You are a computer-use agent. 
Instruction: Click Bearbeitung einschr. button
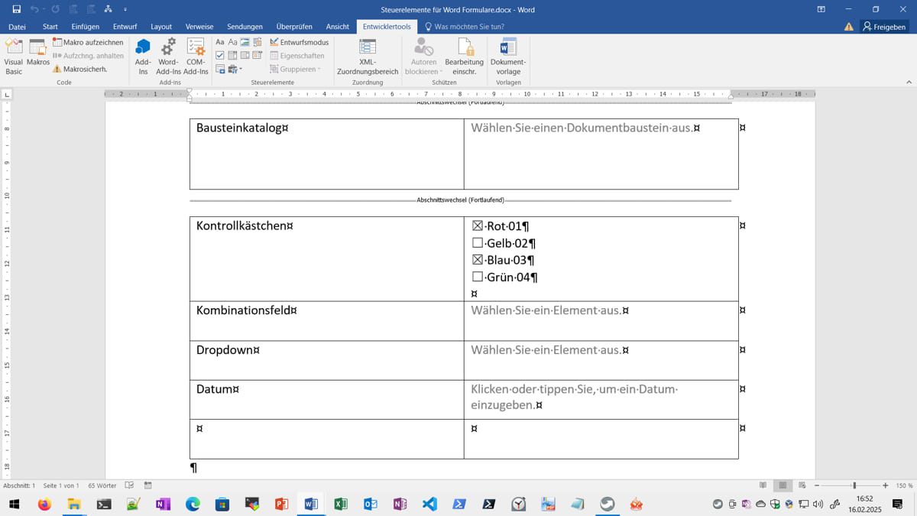[x=465, y=56]
